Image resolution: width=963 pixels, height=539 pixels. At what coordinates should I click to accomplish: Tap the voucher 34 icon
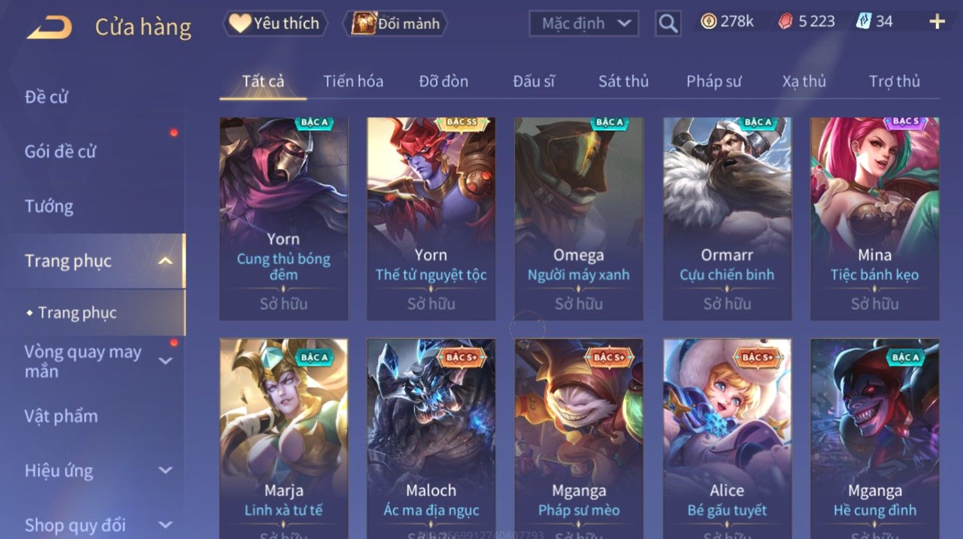click(863, 22)
